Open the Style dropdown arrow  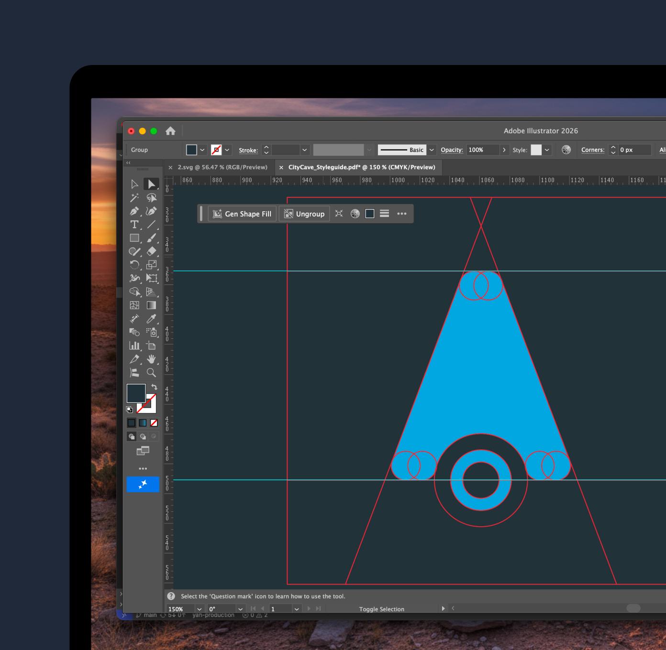click(547, 150)
